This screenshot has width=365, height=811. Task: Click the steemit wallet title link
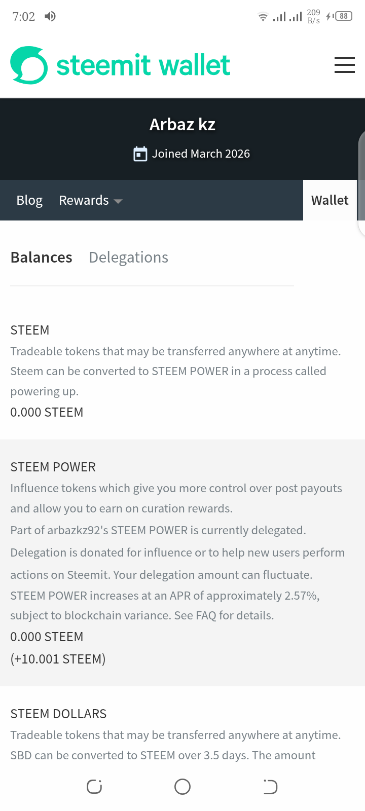coord(143,65)
